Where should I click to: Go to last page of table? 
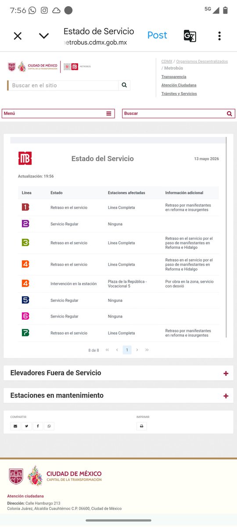(147, 350)
